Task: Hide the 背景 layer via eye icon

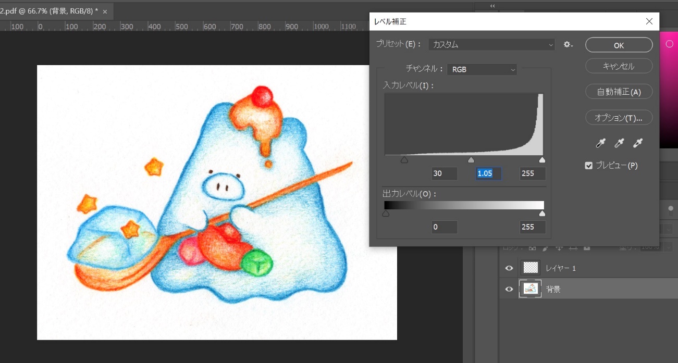Action: [x=509, y=289]
